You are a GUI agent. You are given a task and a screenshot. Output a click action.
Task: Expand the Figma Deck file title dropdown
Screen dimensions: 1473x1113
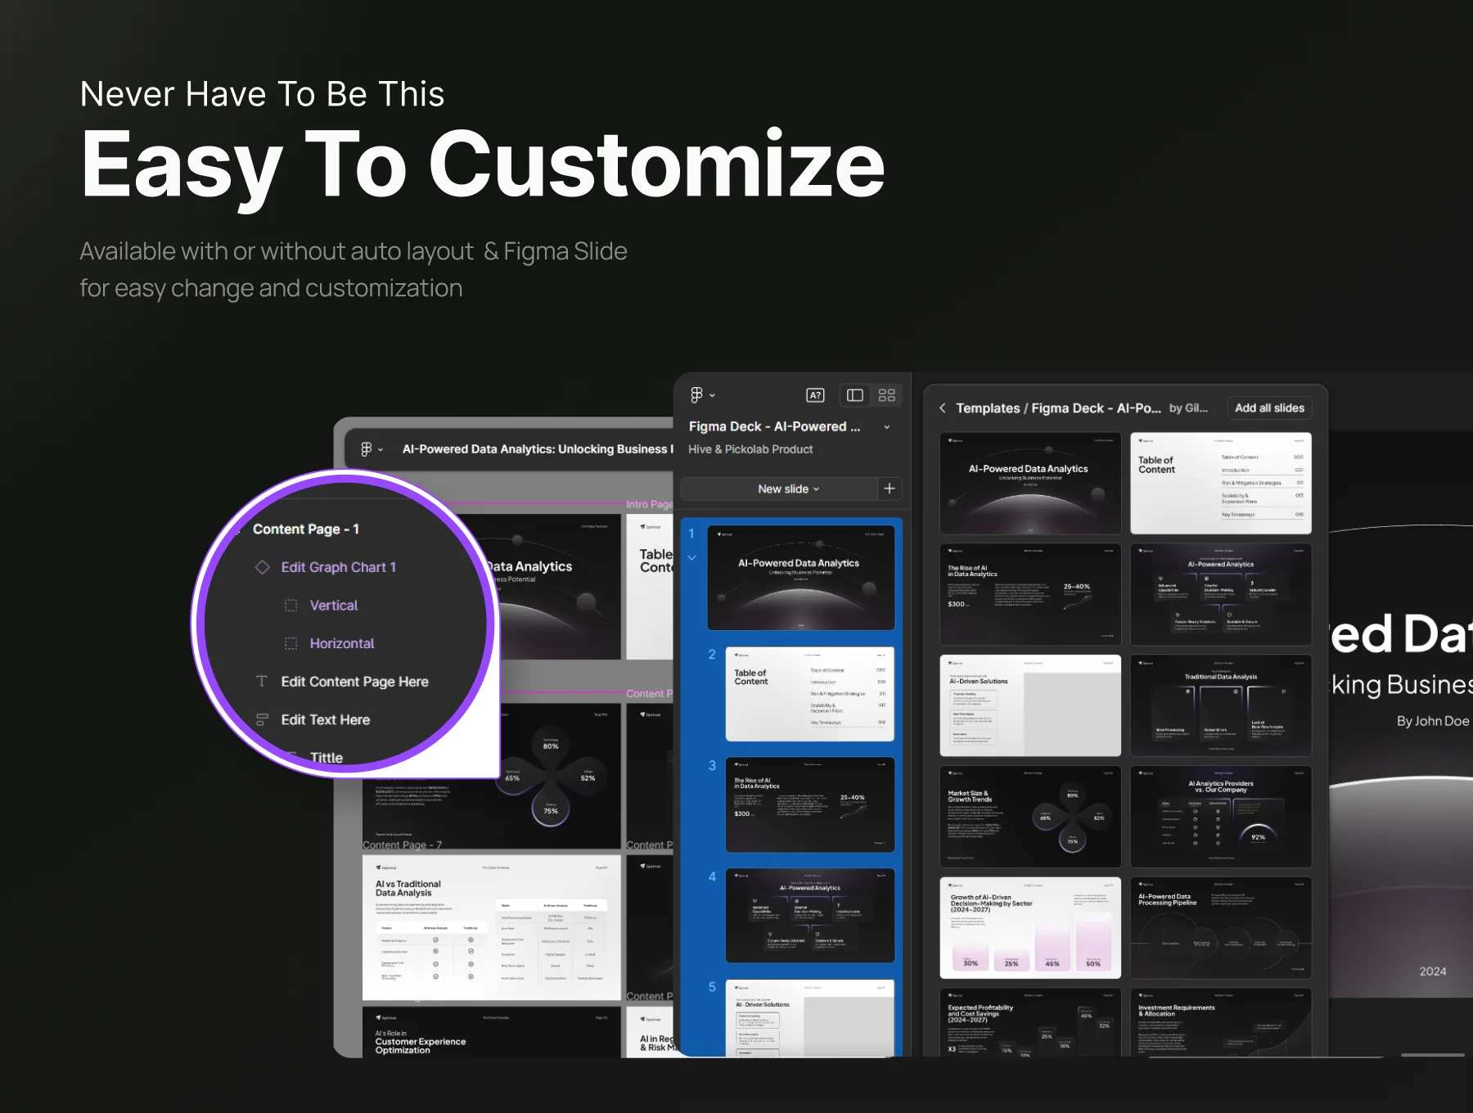887,427
